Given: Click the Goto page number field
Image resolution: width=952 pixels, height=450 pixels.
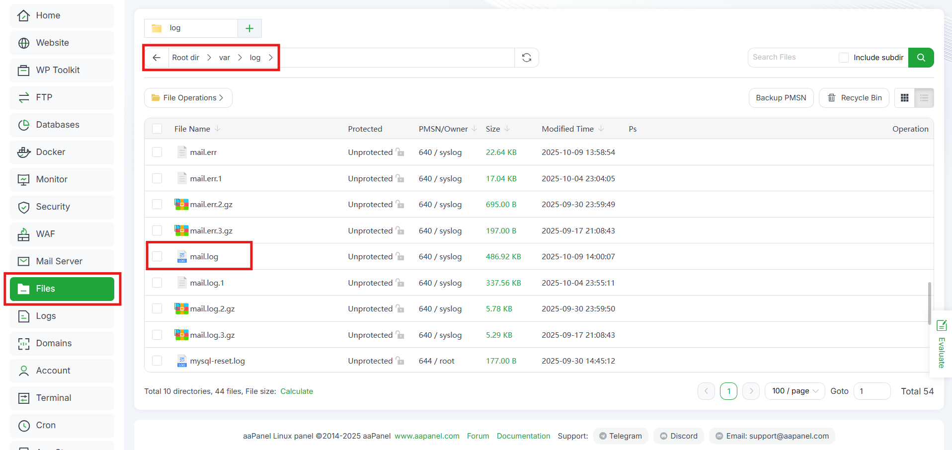Looking at the screenshot, I should tap(872, 391).
